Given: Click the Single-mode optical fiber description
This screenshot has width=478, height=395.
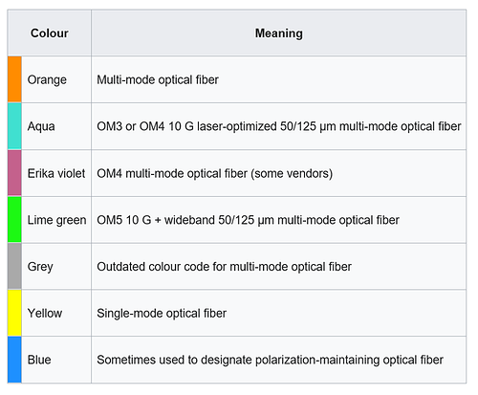Looking at the screenshot, I should point(162,313).
